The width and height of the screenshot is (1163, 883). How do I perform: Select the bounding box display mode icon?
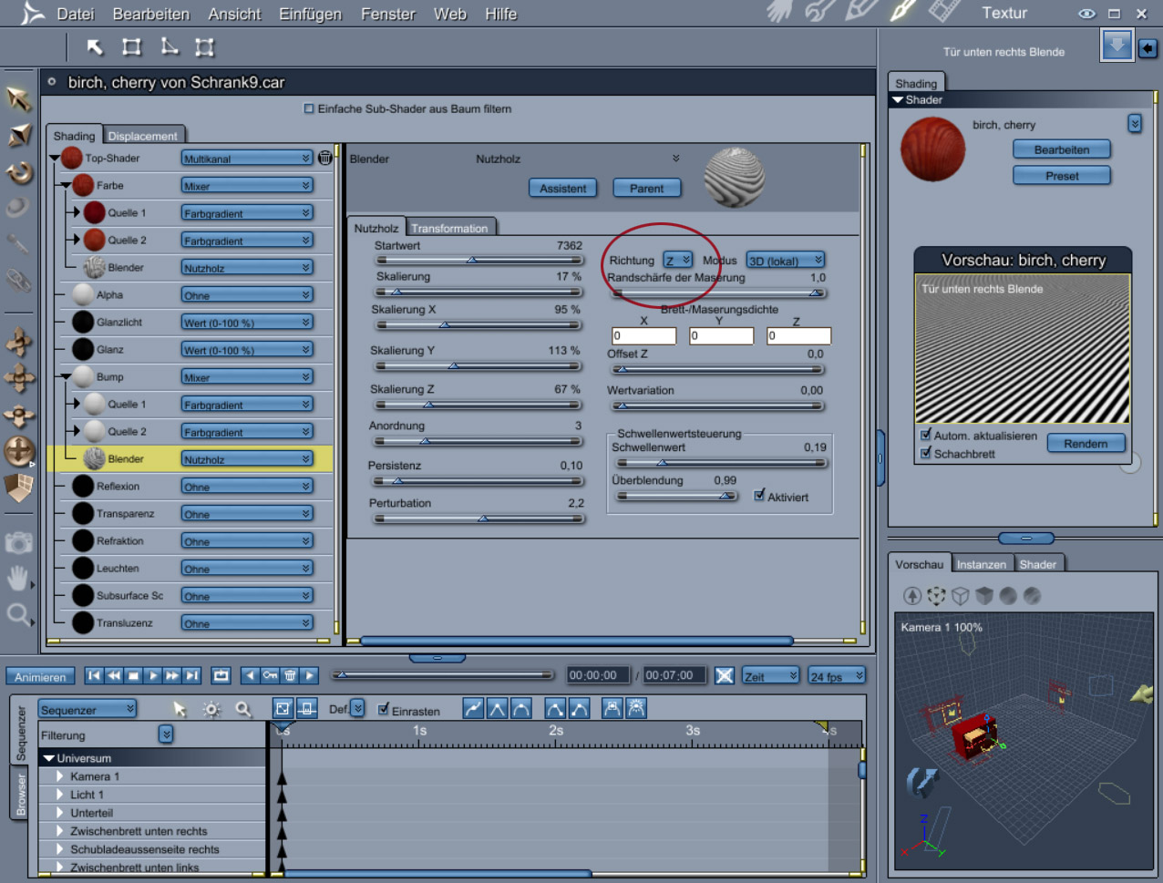tap(936, 596)
